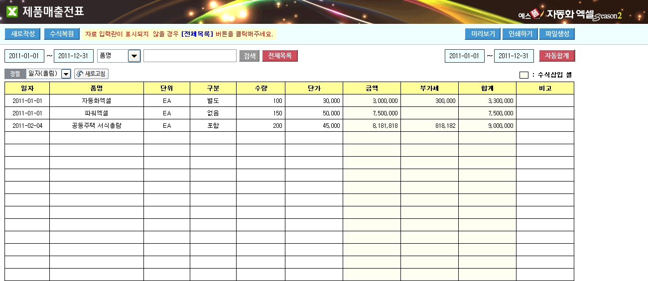This screenshot has width=648, height=281.
Task: Click the unit price cell 45,000
Action: 314,125
